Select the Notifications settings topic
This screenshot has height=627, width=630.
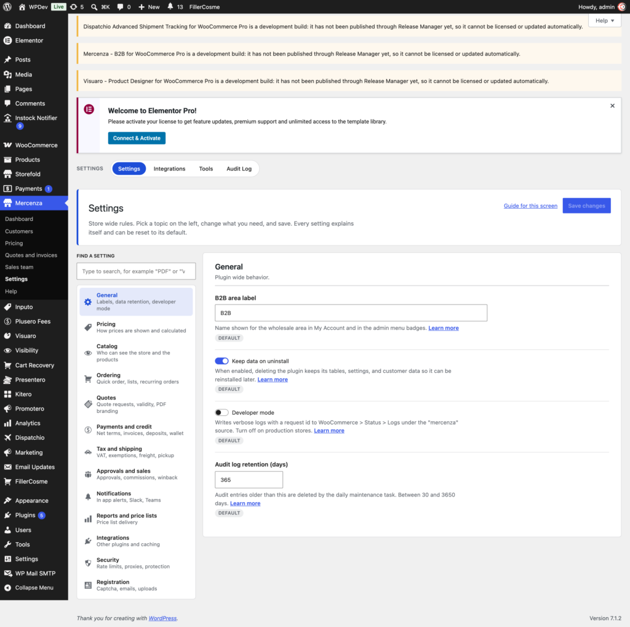click(136, 497)
